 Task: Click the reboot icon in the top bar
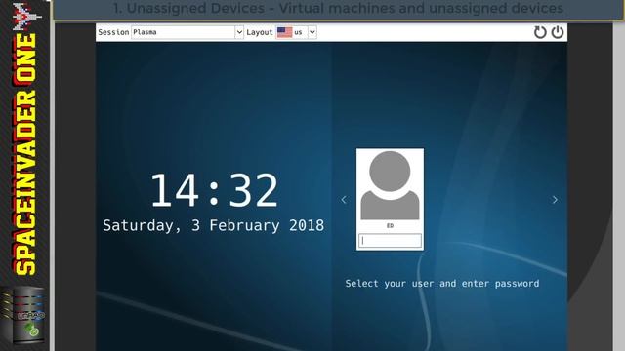(x=540, y=32)
